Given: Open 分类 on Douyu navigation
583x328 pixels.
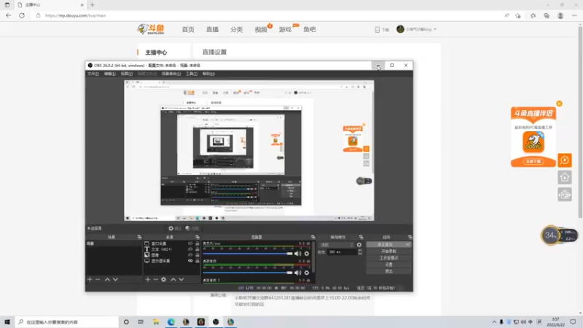Looking at the screenshot, I should 236,29.
